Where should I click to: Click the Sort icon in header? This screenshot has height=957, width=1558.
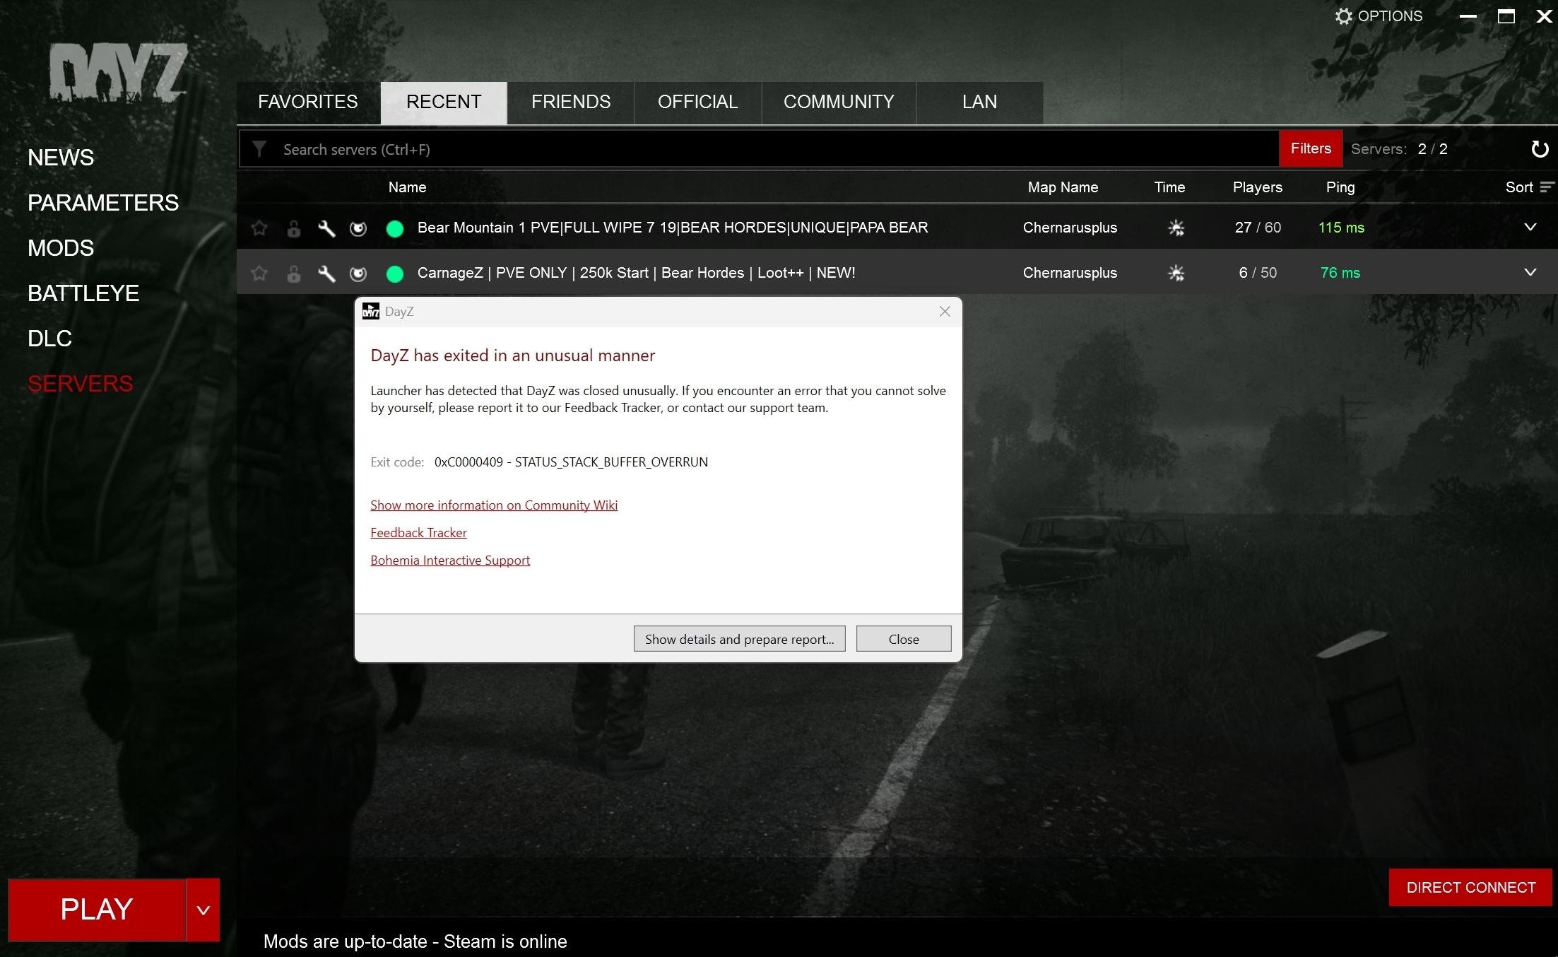coord(1547,187)
